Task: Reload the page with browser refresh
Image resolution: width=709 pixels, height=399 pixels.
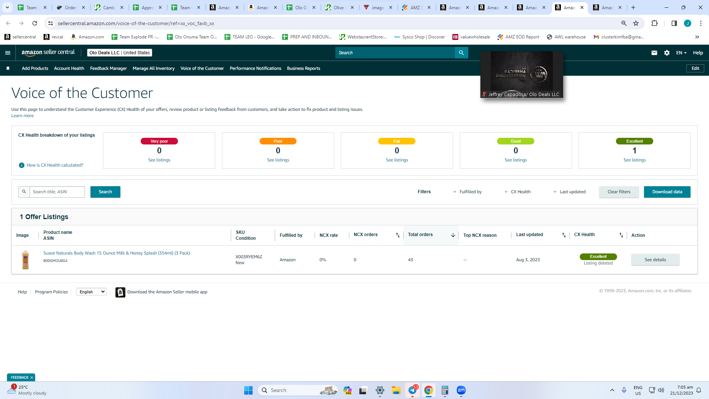Action: coord(35,23)
